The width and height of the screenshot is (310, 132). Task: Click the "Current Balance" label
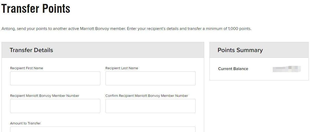click(233, 69)
